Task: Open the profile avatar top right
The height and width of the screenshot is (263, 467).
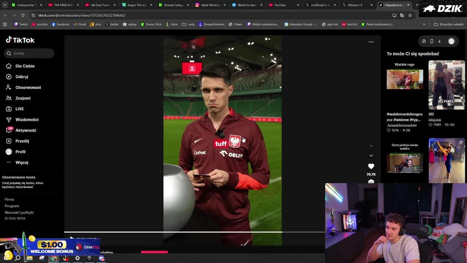Action: click(x=451, y=41)
